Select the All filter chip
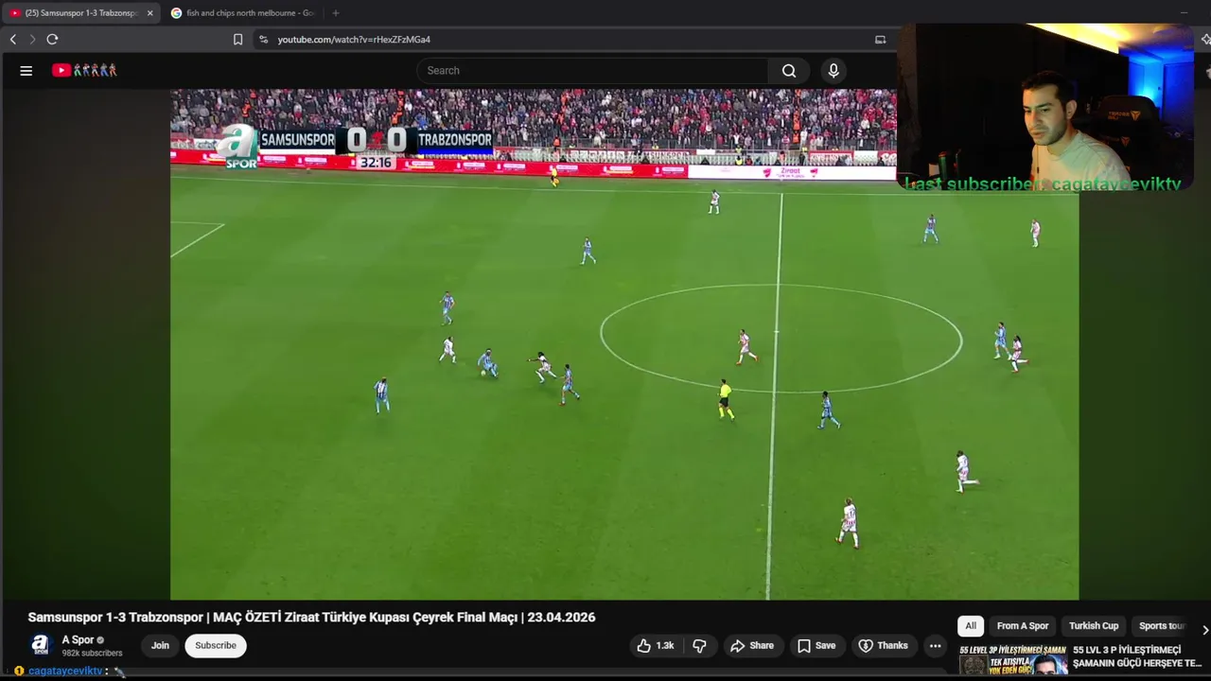 coord(970,625)
